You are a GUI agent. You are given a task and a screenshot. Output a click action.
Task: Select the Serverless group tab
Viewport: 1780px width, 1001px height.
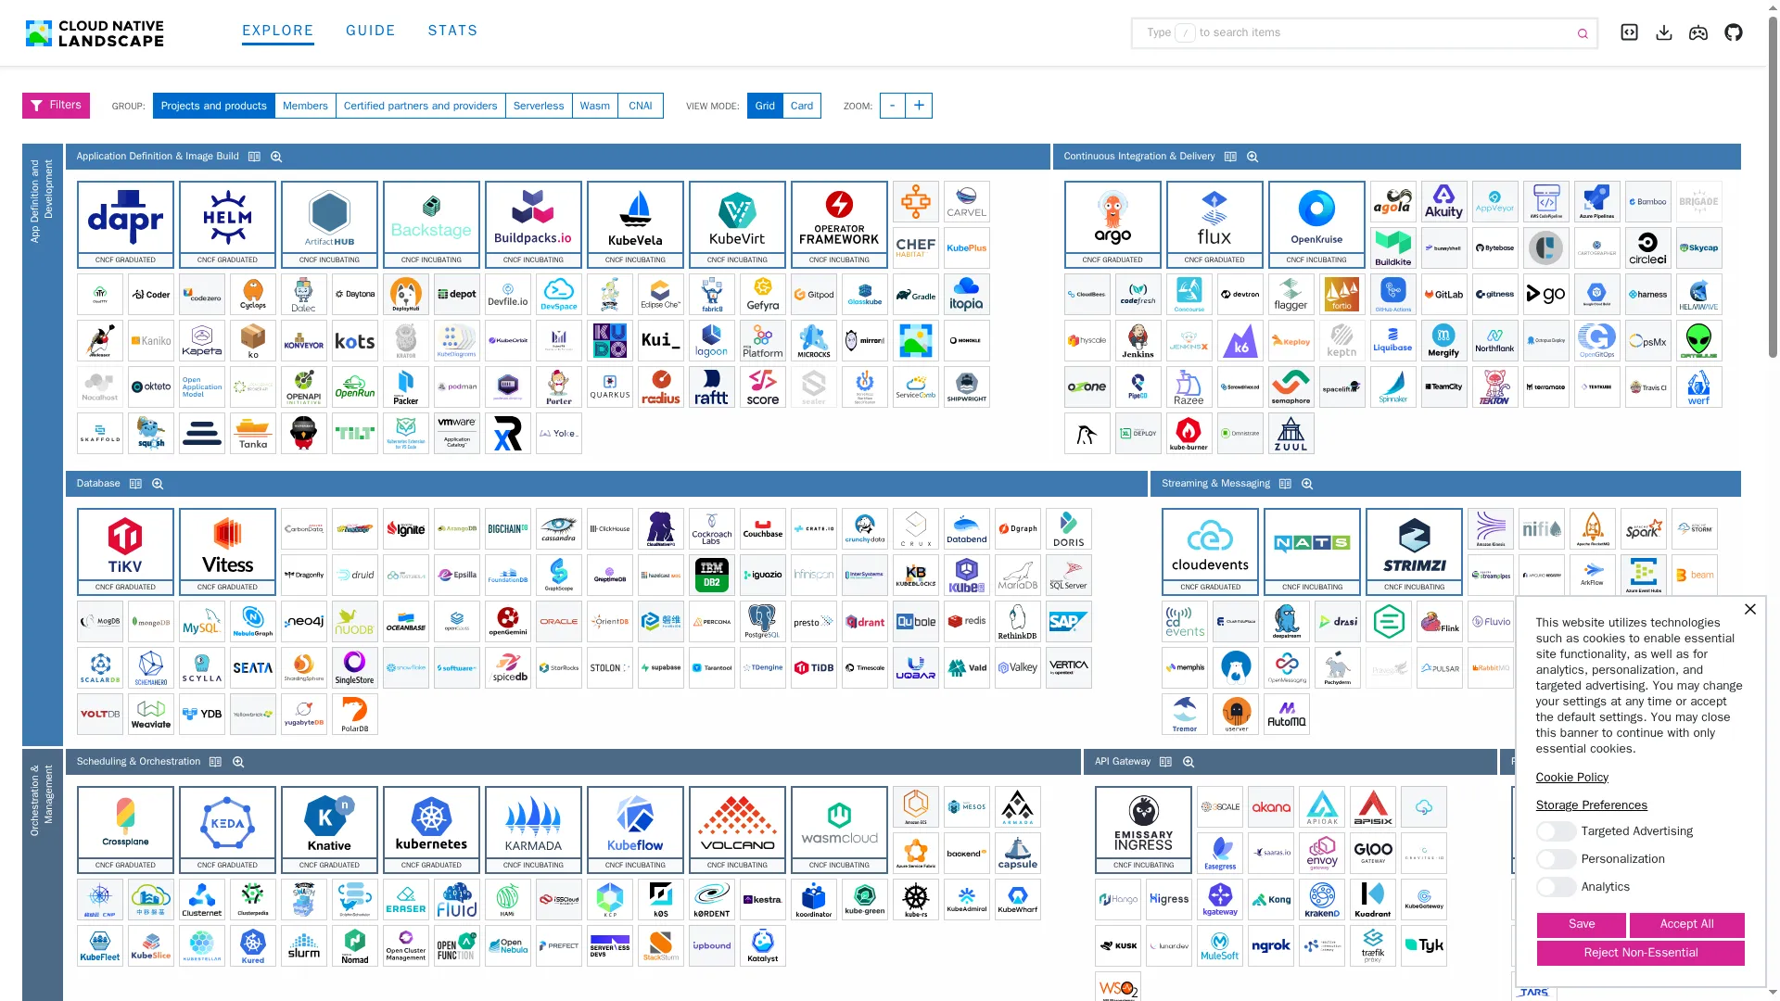click(x=539, y=106)
